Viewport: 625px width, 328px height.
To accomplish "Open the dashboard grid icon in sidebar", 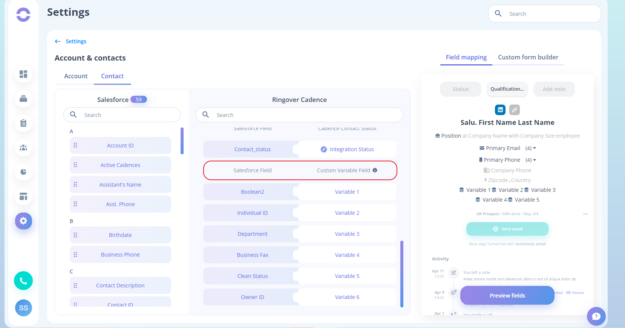I will pos(23,74).
